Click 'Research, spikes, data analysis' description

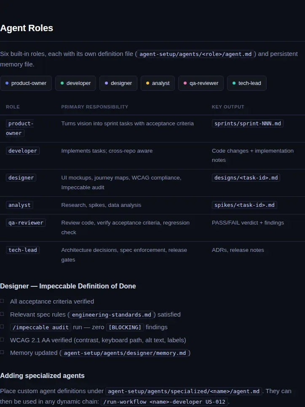(101, 205)
